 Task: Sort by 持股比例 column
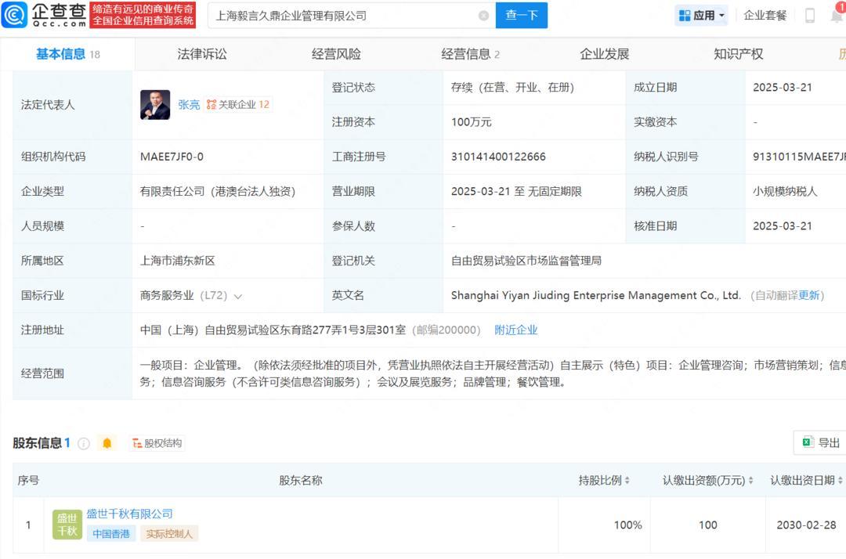[x=604, y=481]
